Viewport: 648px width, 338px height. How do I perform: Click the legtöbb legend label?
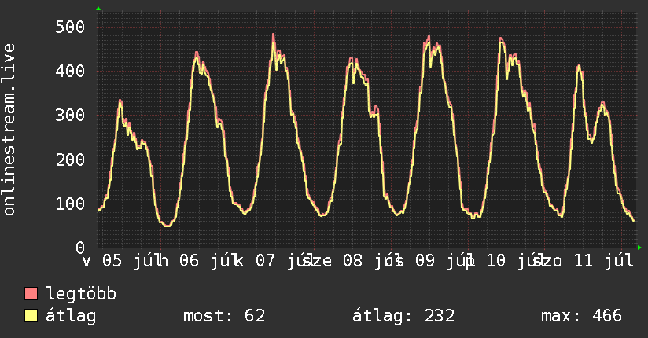tap(81, 293)
